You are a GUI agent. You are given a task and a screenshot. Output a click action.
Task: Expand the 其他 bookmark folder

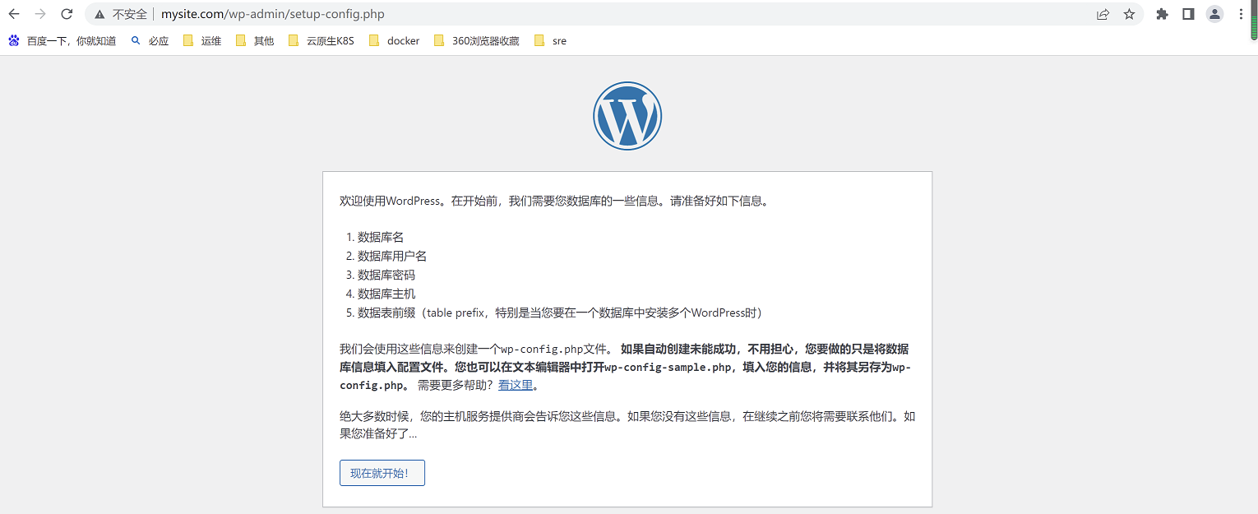255,40
